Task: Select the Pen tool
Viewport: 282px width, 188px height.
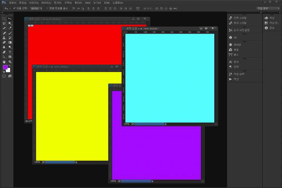Action: 4,52
